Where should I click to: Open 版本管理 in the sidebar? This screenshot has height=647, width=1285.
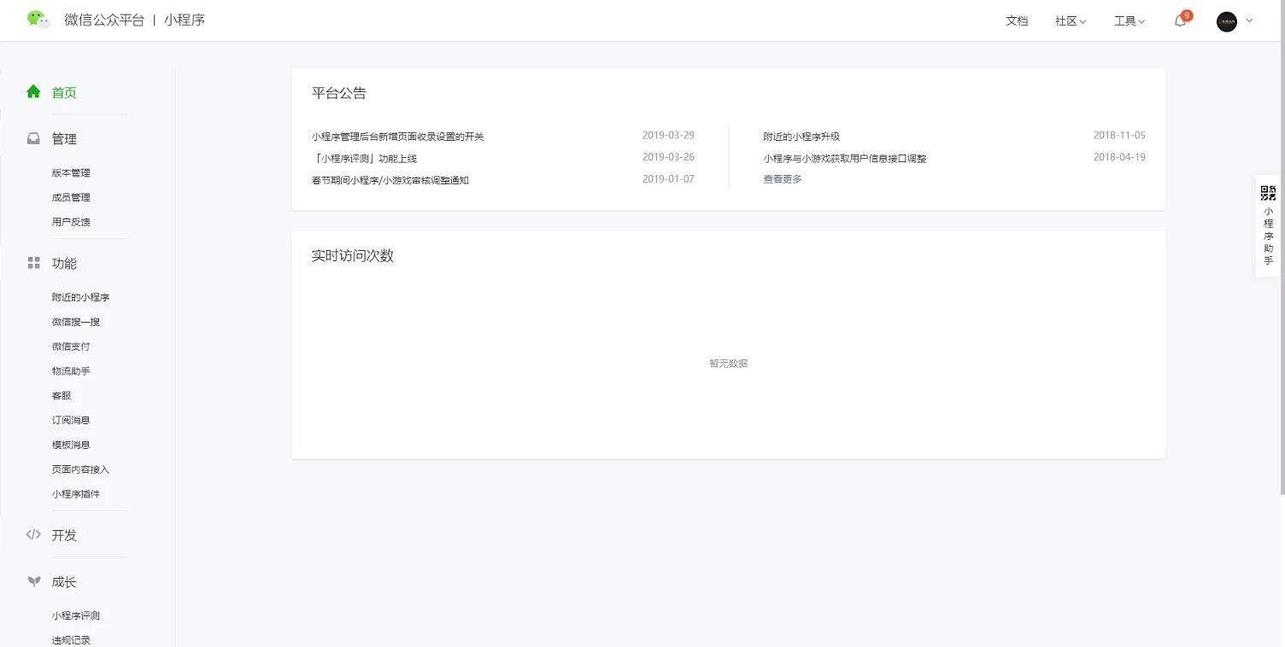tap(71, 172)
